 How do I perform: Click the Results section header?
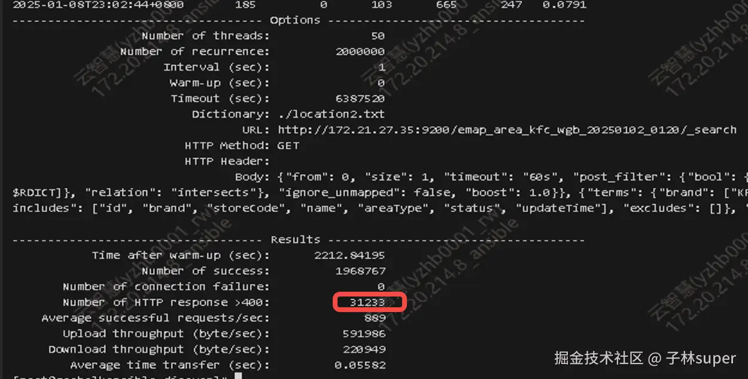pyautogui.click(x=295, y=240)
